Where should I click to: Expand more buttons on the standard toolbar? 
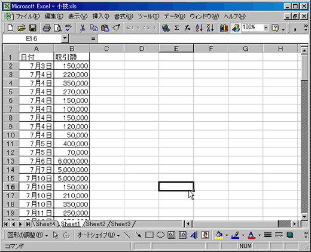point(306,28)
